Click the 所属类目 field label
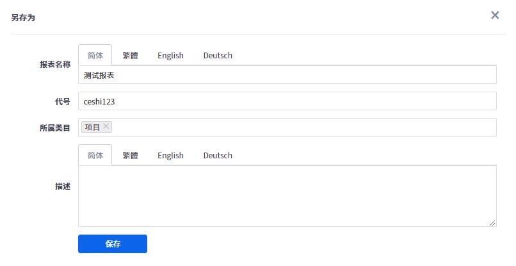 point(55,128)
